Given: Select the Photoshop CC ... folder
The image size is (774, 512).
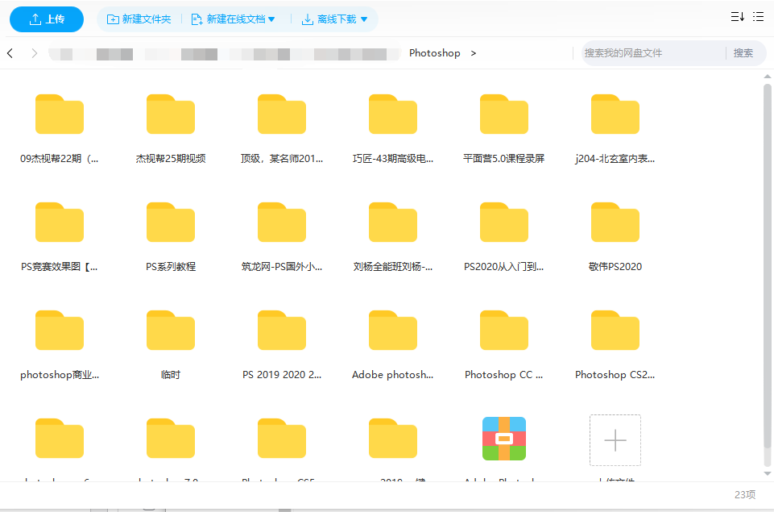Looking at the screenshot, I should click(x=504, y=345).
